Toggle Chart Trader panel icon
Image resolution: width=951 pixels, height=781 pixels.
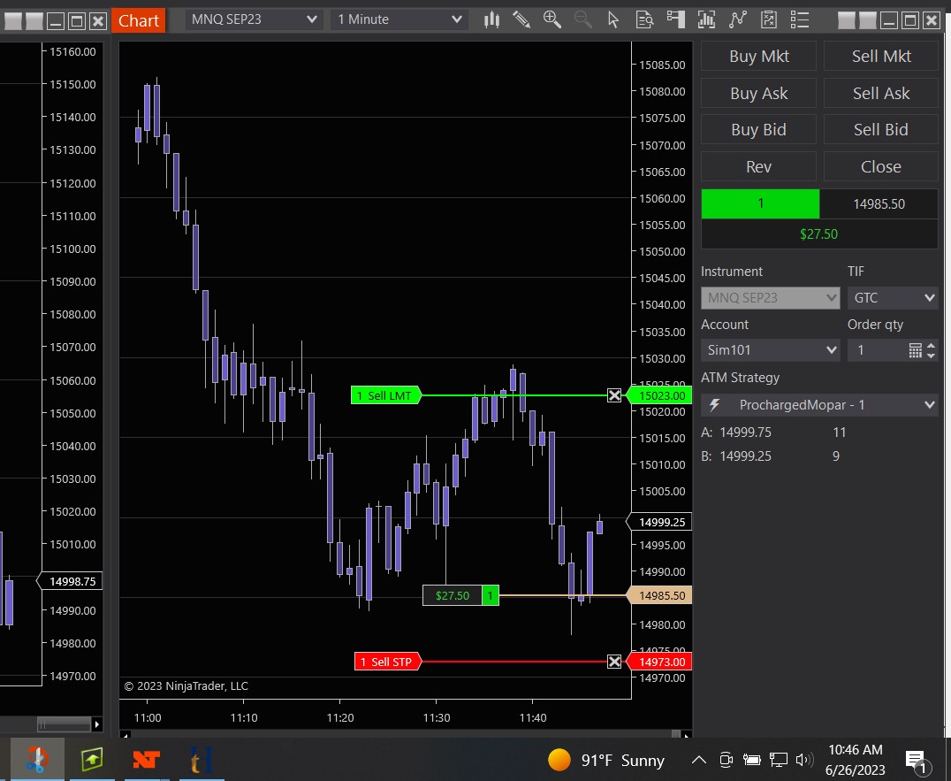675,19
